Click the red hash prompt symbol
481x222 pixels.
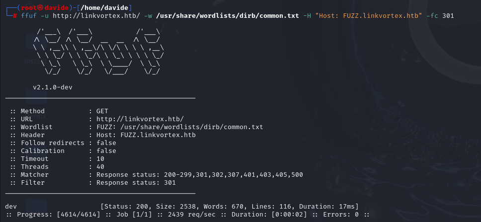15,15
